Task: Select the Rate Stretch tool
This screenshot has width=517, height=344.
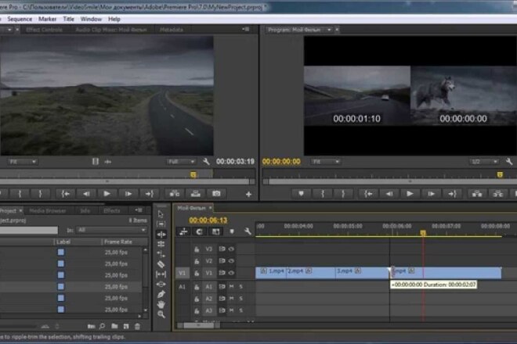Action: click(x=161, y=254)
